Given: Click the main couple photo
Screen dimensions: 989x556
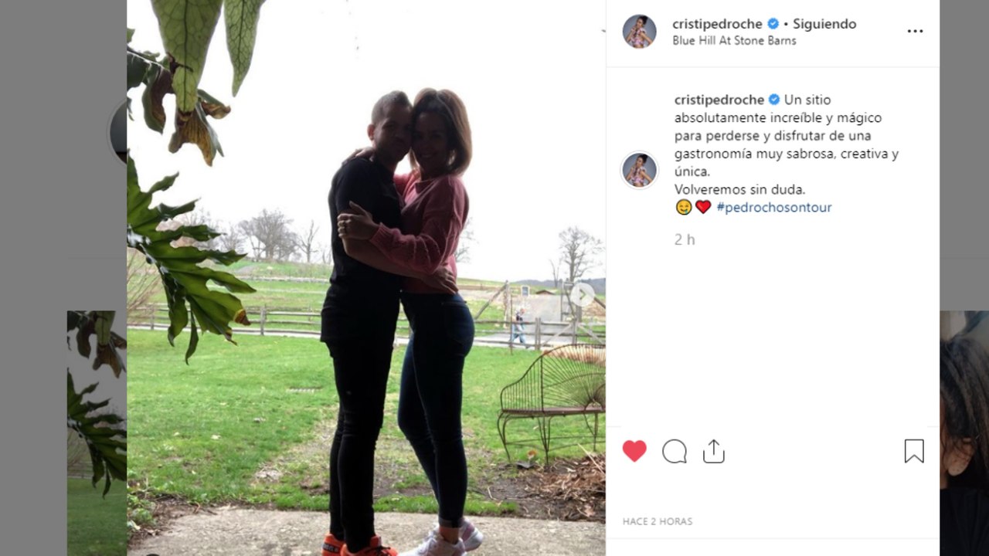Looking at the screenshot, I should point(366,278).
